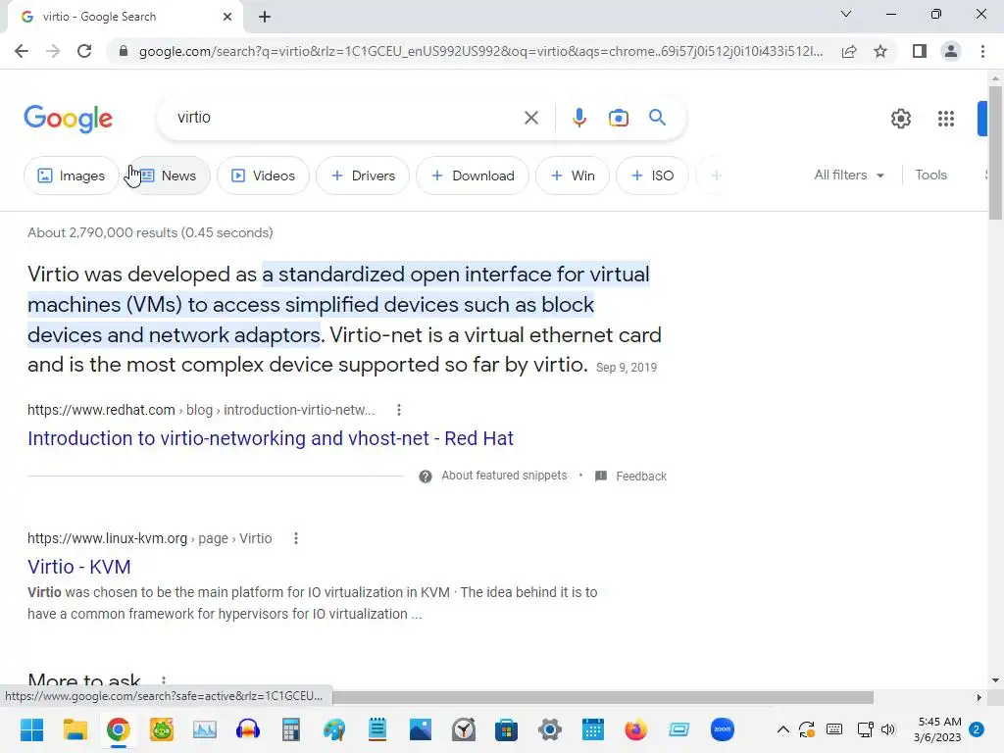Click the vertical scrollbar thumb
The height and width of the screenshot is (753, 1004).
tap(995, 152)
